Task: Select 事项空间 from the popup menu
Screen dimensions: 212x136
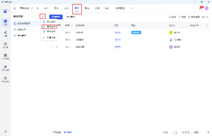Action: pos(49,27)
